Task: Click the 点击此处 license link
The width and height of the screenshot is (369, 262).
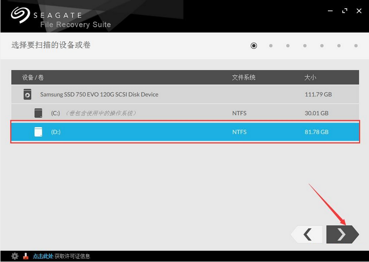Action: [x=43, y=256]
